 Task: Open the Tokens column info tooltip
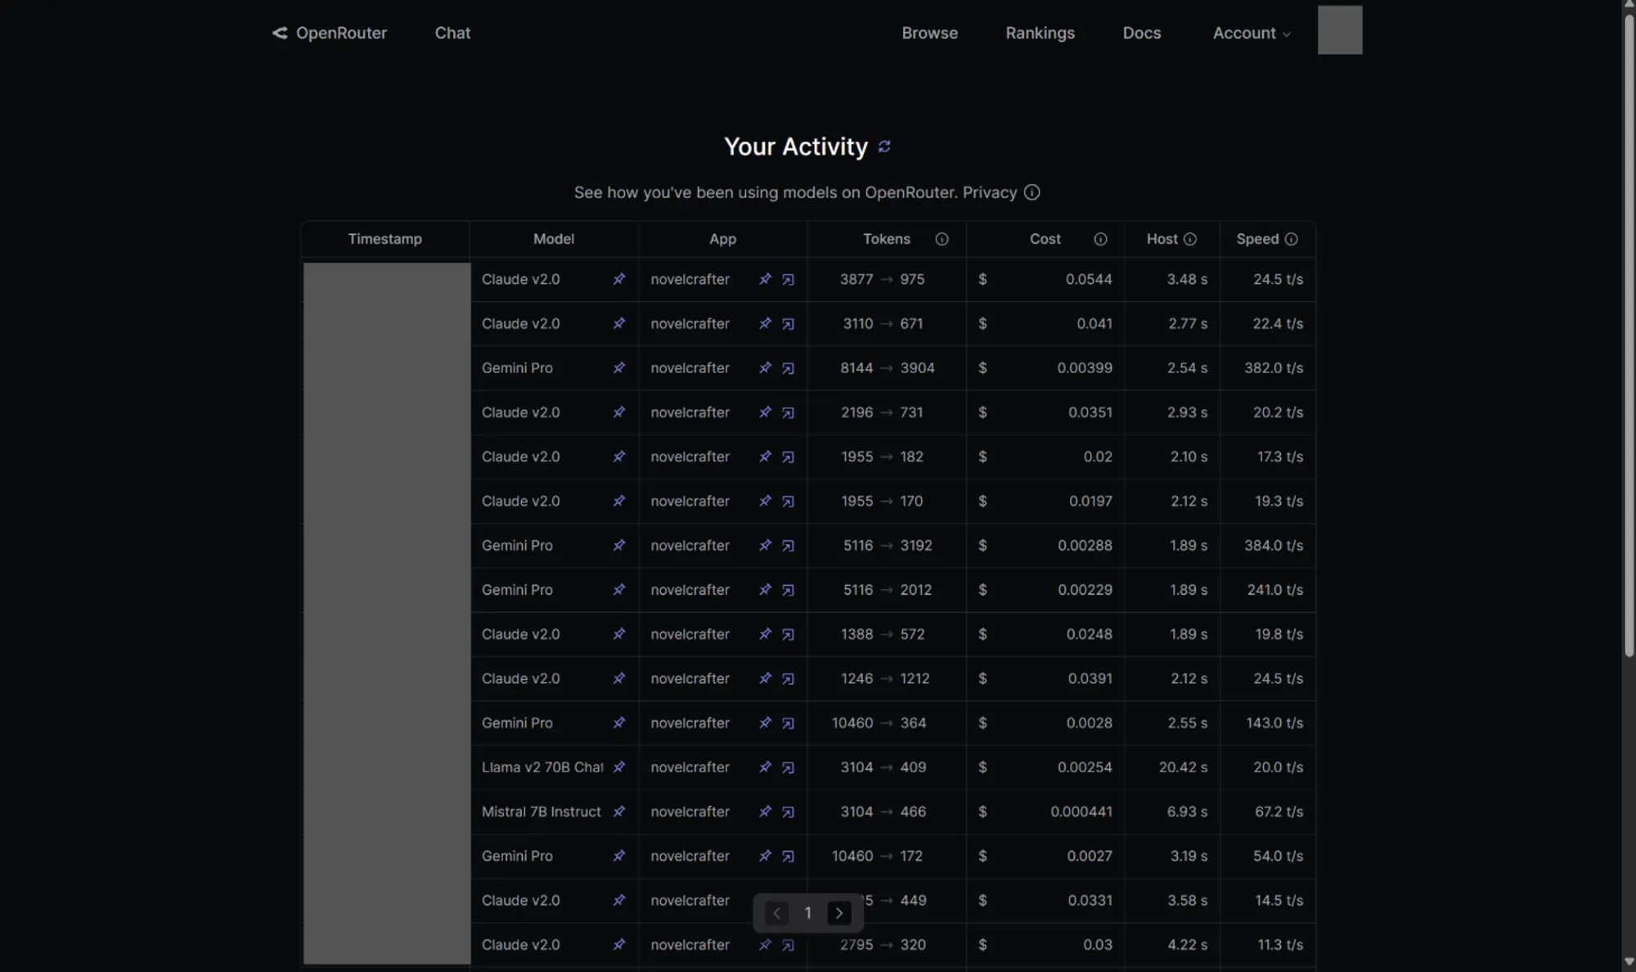pos(942,239)
